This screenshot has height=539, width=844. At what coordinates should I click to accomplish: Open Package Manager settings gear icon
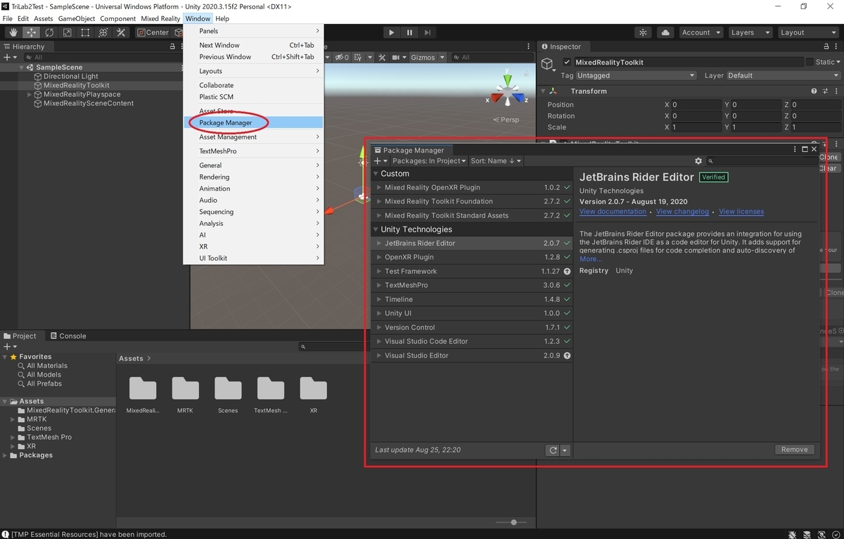tap(698, 161)
